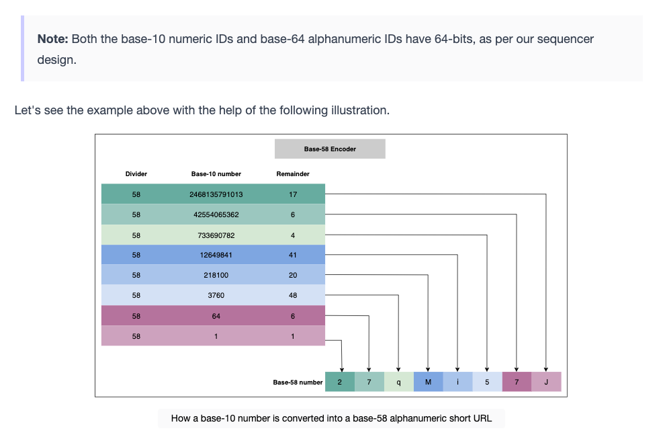Select the "7" cell next to "J"
This screenshot has width=663, height=437.
[x=517, y=382]
